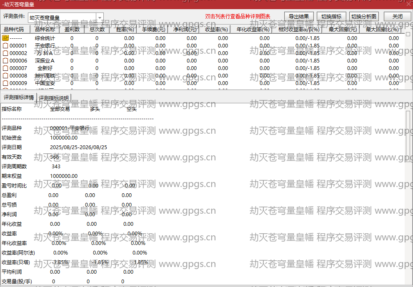This screenshot has height=287, width=413.
Task: Click the 关闭 button
Action: pos(398,16)
